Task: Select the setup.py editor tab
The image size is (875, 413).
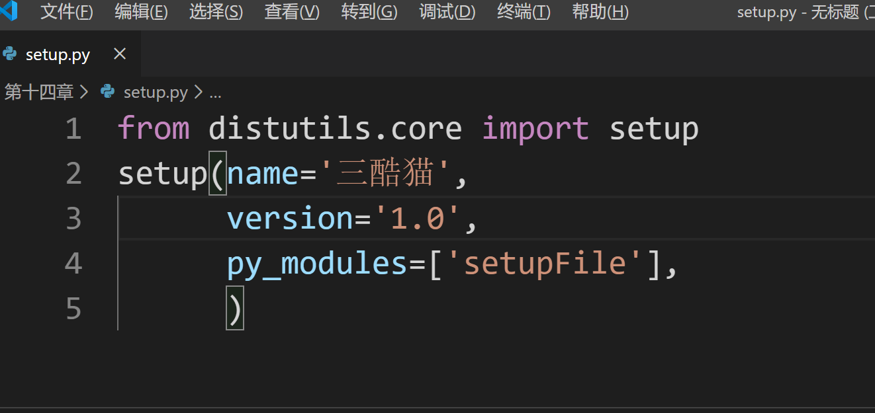Action: coord(58,55)
